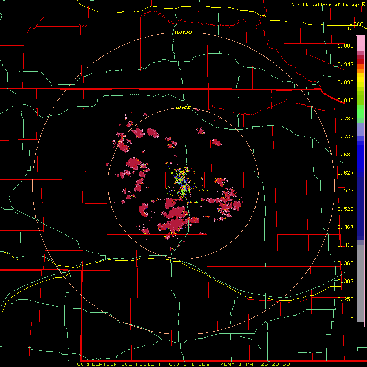Click the NEXLAB-College of DuPage credit text
Screen dimensions: 367x367
point(325,4)
